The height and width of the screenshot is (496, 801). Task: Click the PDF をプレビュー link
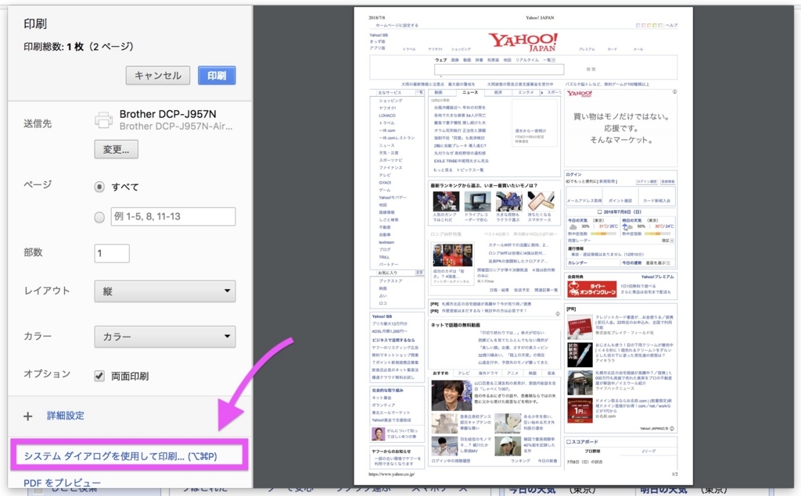[x=63, y=483]
